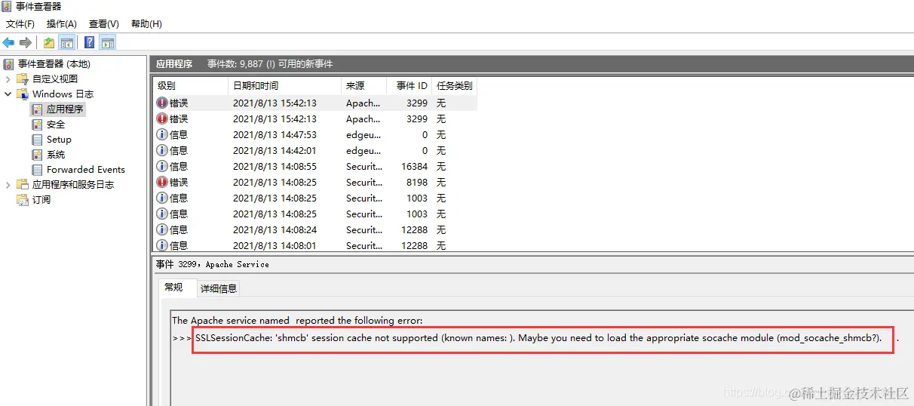Select Windows 日志 in the tree

(63, 94)
